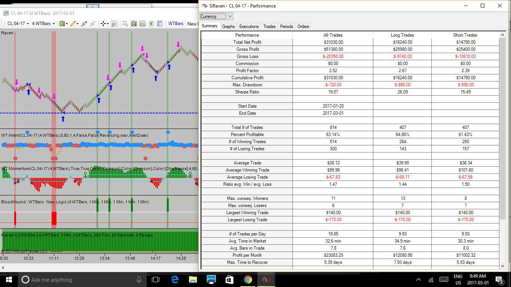Click the chart scroll left arrow
This screenshot has height=287, width=511.
point(4,268)
